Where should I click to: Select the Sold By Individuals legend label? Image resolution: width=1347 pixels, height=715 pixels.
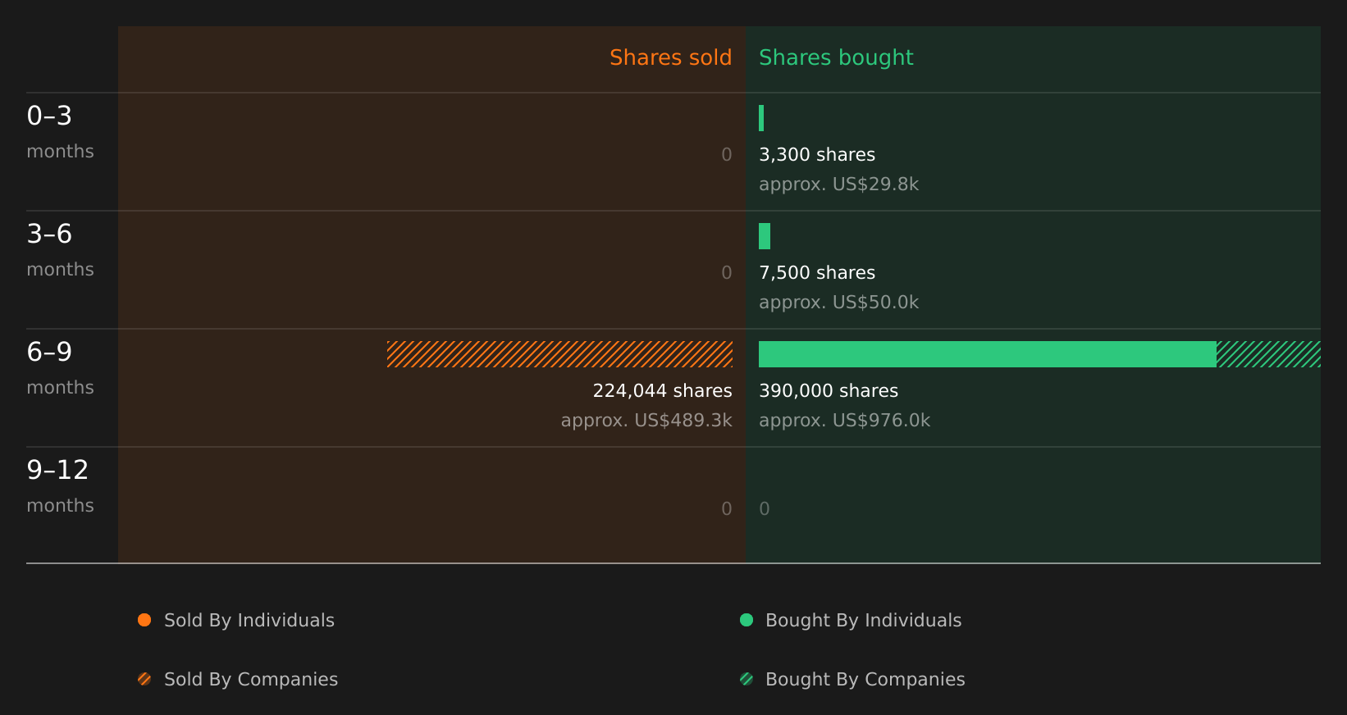click(x=249, y=621)
